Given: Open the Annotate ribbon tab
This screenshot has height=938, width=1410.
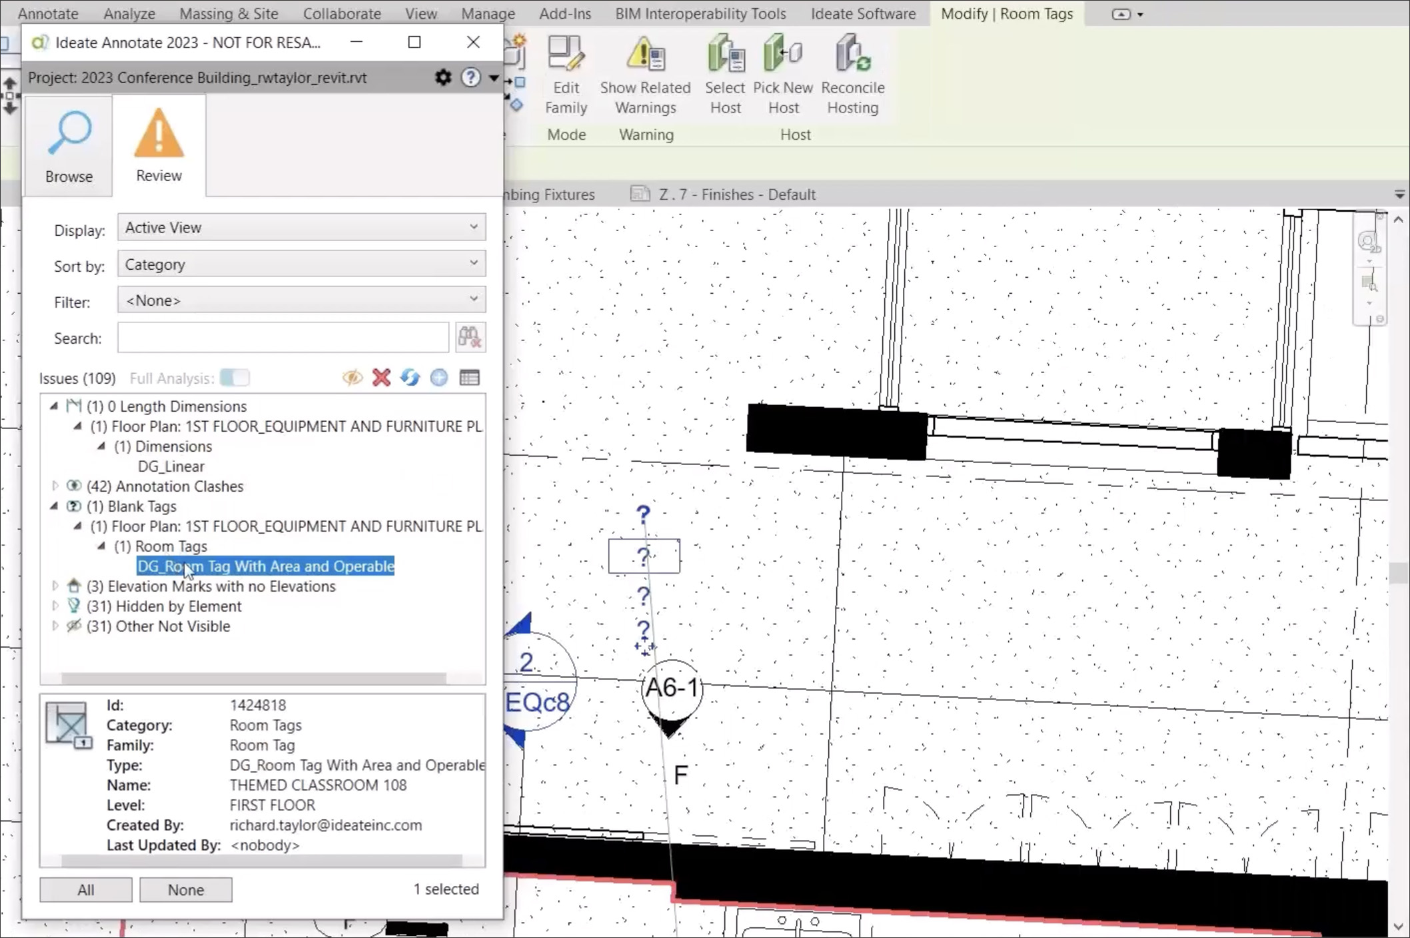Looking at the screenshot, I should pyautogui.click(x=48, y=13).
